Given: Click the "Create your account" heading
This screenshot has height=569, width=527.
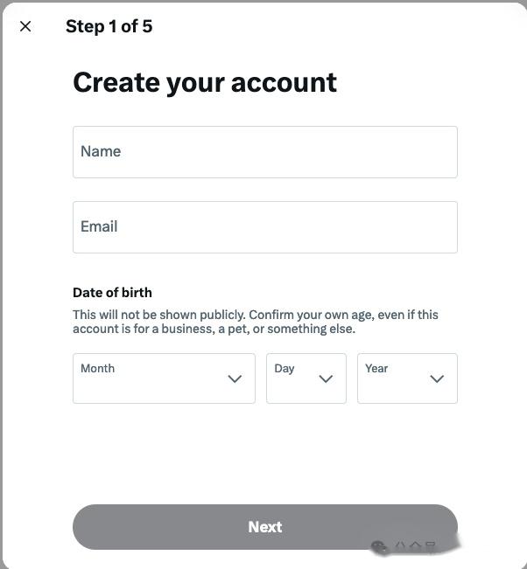Looking at the screenshot, I should coord(205,82).
